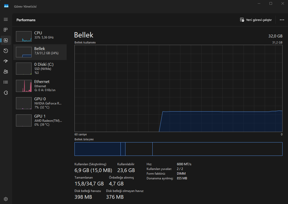Image resolution: width=288 pixels, height=204 pixels.
Task: Select the 0 Diski (C:) entry
Action: click(40, 69)
